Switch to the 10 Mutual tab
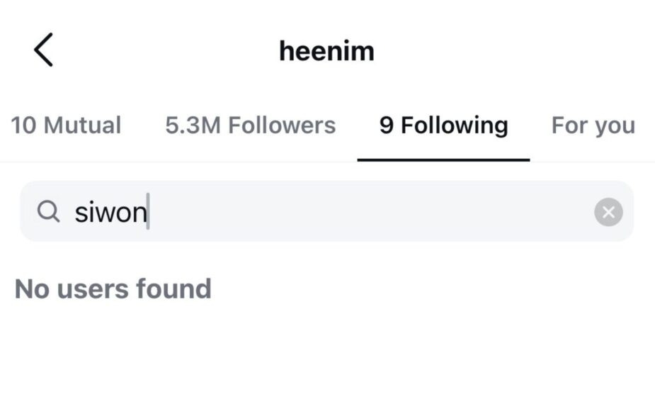This screenshot has width=655, height=402. 66,125
